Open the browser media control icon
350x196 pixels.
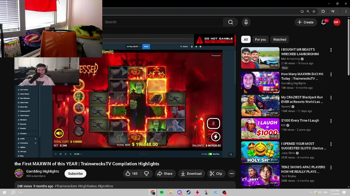(333, 11)
